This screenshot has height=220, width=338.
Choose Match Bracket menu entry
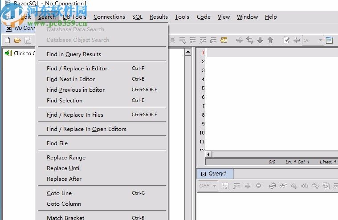(102, 217)
